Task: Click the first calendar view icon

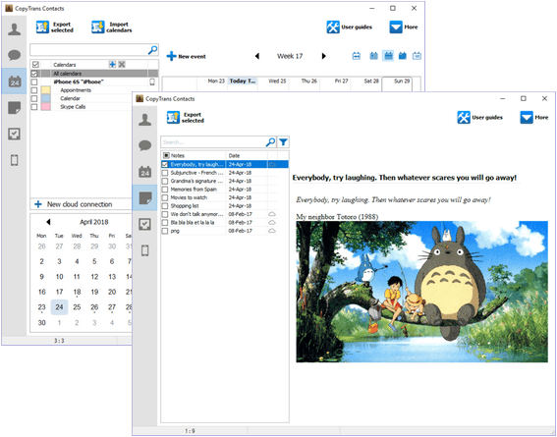Action: point(357,56)
